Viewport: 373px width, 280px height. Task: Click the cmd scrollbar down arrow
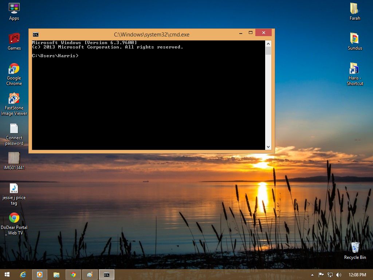point(268,147)
